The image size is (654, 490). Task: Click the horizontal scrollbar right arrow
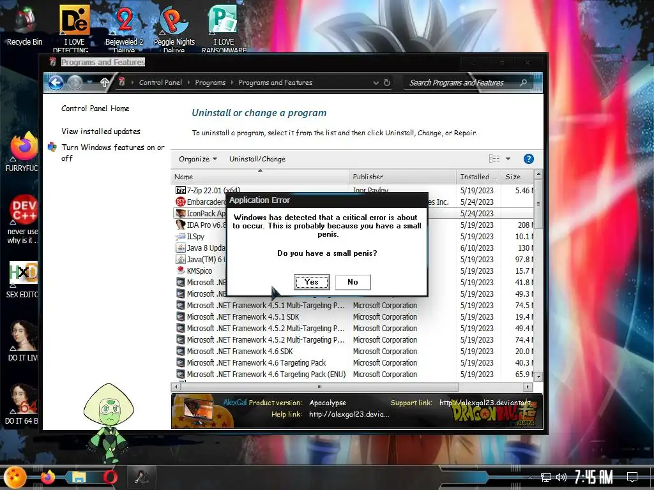pyautogui.click(x=528, y=387)
